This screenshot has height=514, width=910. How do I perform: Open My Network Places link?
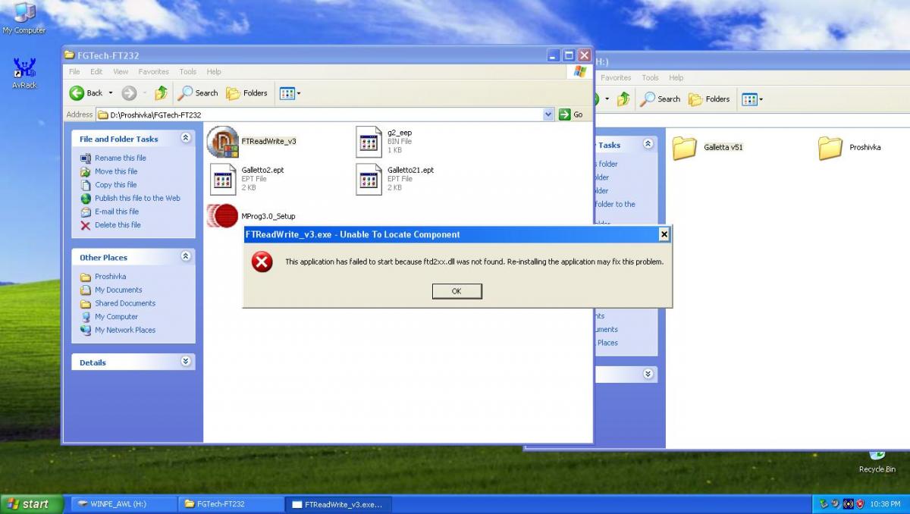click(125, 330)
